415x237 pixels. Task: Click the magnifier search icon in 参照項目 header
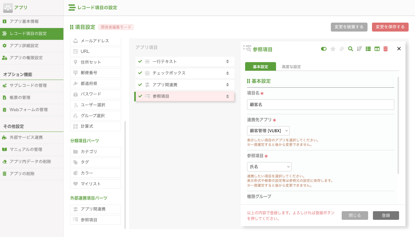(x=351, y=49)
